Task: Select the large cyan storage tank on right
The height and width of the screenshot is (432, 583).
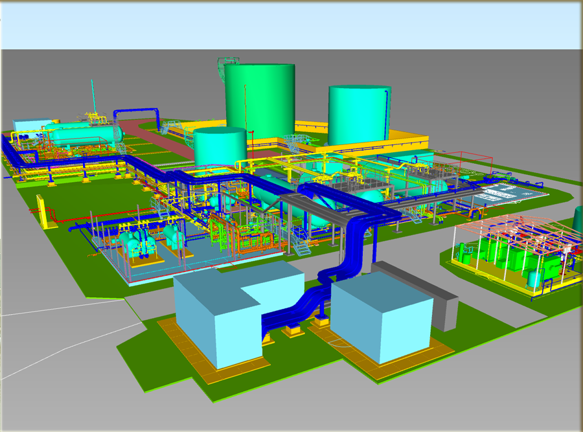Action: [359, 115]
